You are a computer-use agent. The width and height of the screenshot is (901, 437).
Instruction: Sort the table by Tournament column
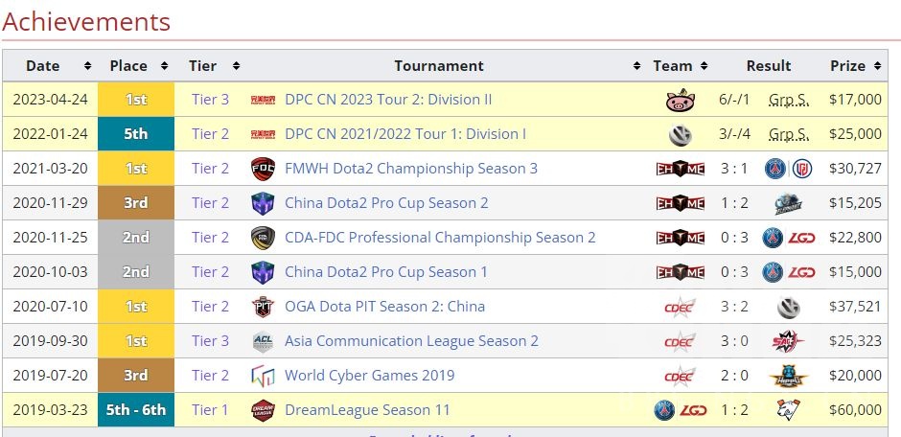637,66
